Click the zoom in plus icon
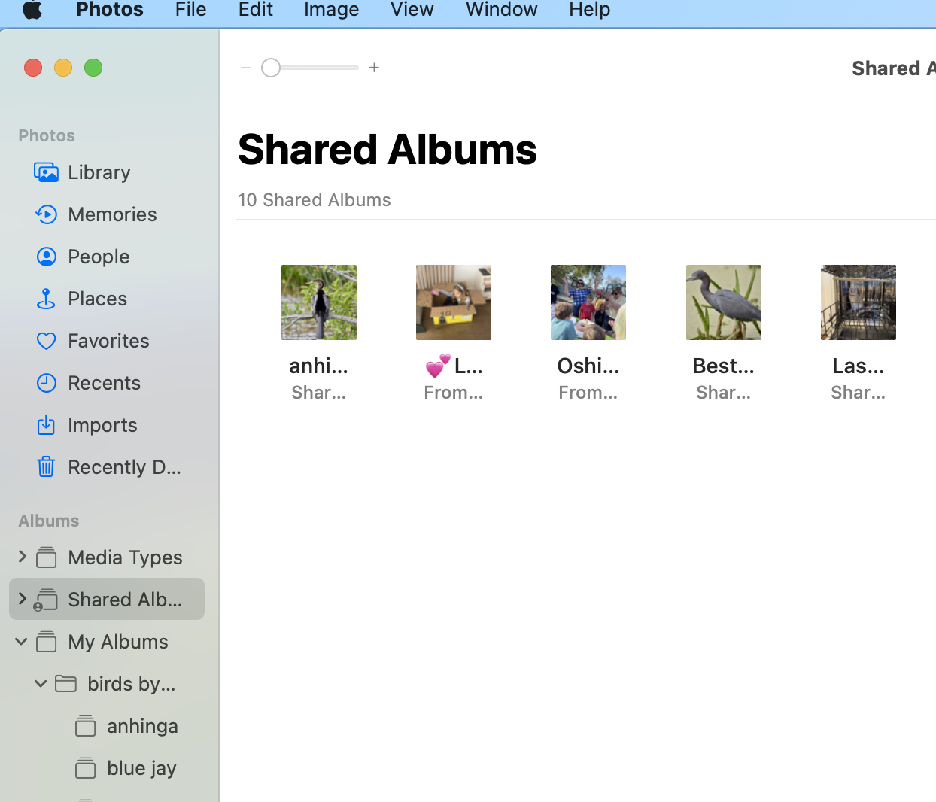 coord(374,68)
